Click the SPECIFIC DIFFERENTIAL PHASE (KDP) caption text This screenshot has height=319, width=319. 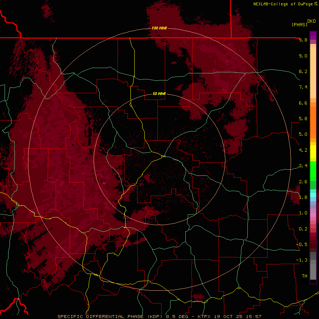pos(111,317)
